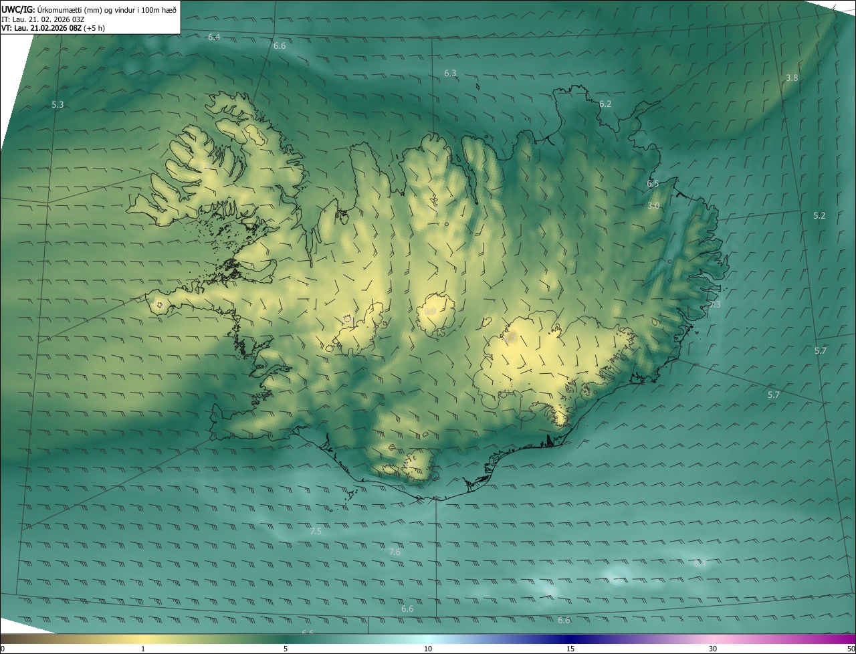Viewport: 856px width, 654px height.
Task: Click the 3.0 value label in East Iceland
Action: (653, 206)
